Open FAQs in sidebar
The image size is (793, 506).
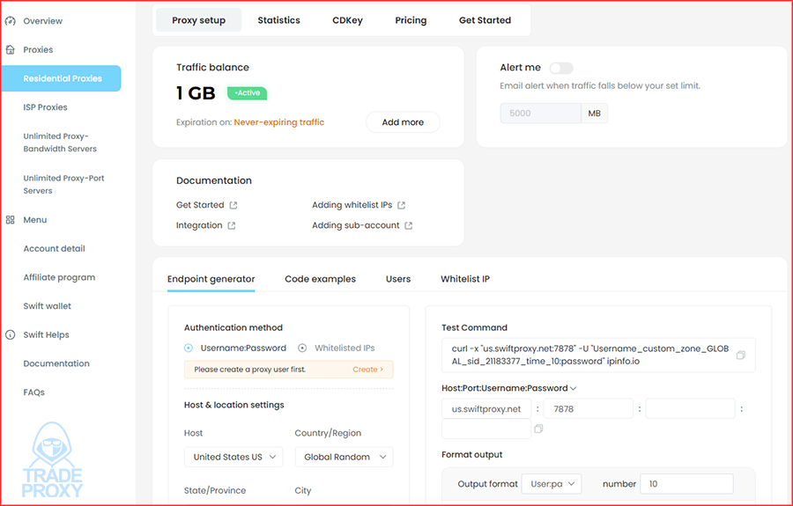coord(33,392)
